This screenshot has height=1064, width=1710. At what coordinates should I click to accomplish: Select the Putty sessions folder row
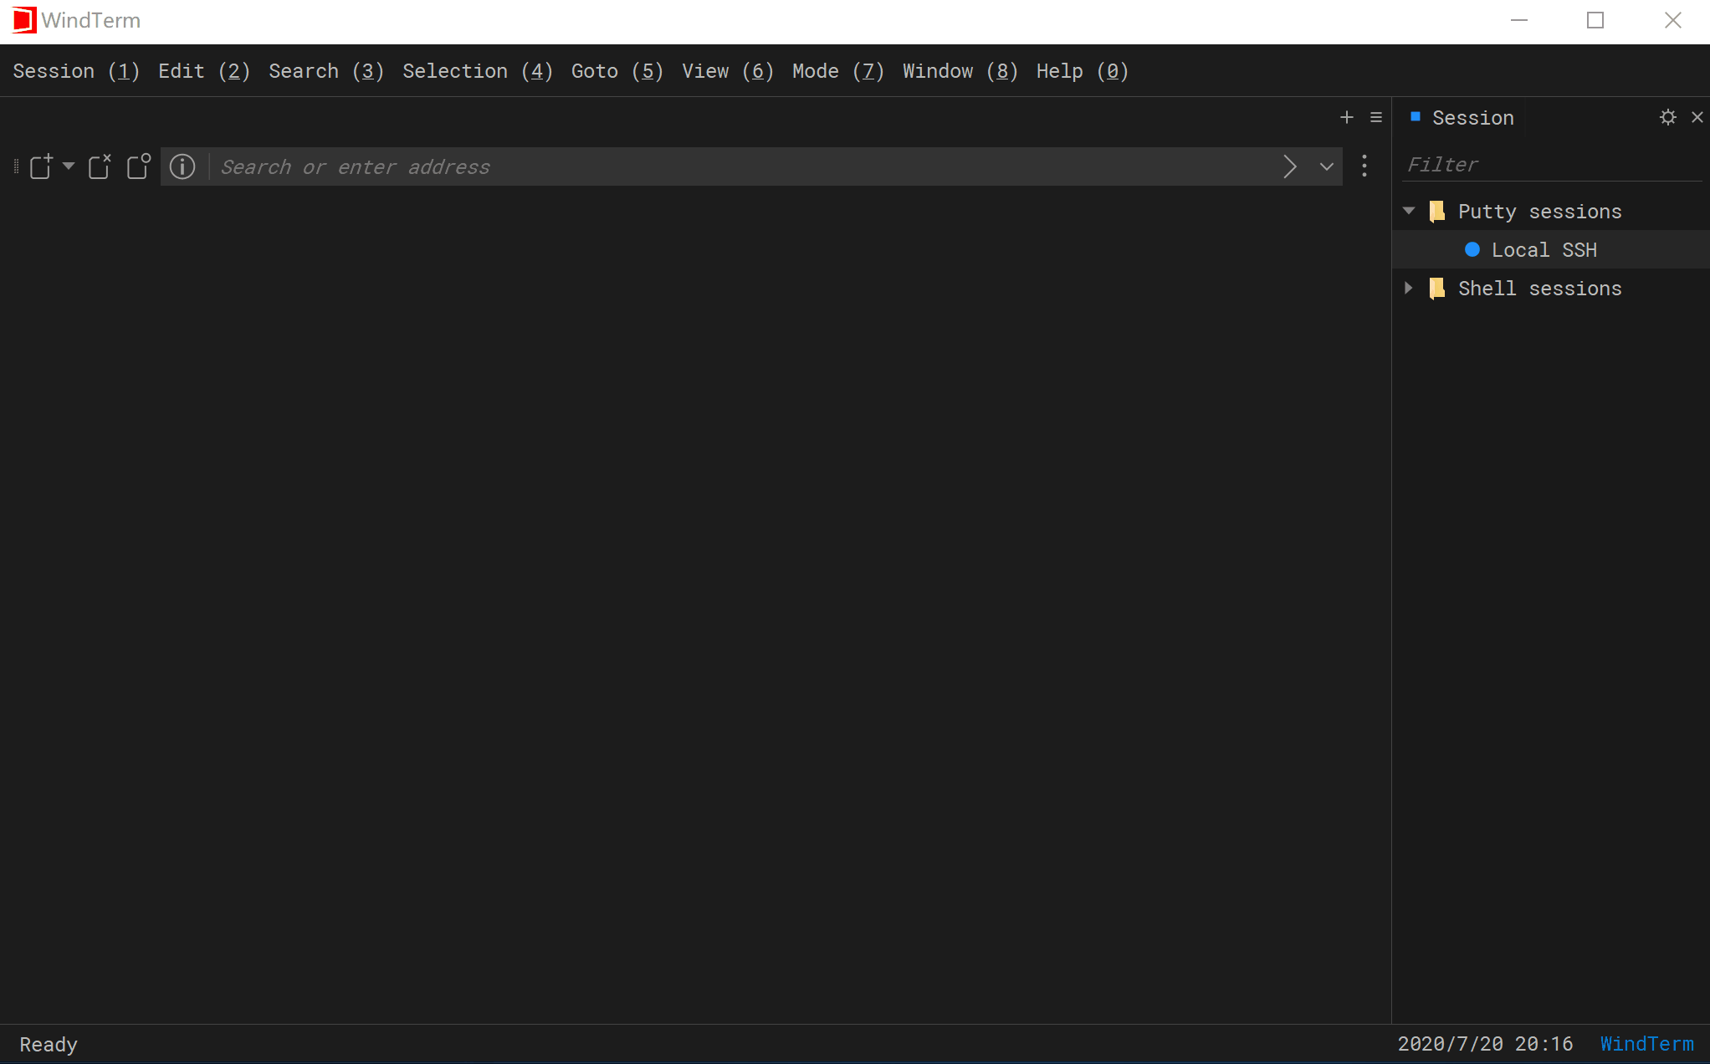click(1551, 212)
